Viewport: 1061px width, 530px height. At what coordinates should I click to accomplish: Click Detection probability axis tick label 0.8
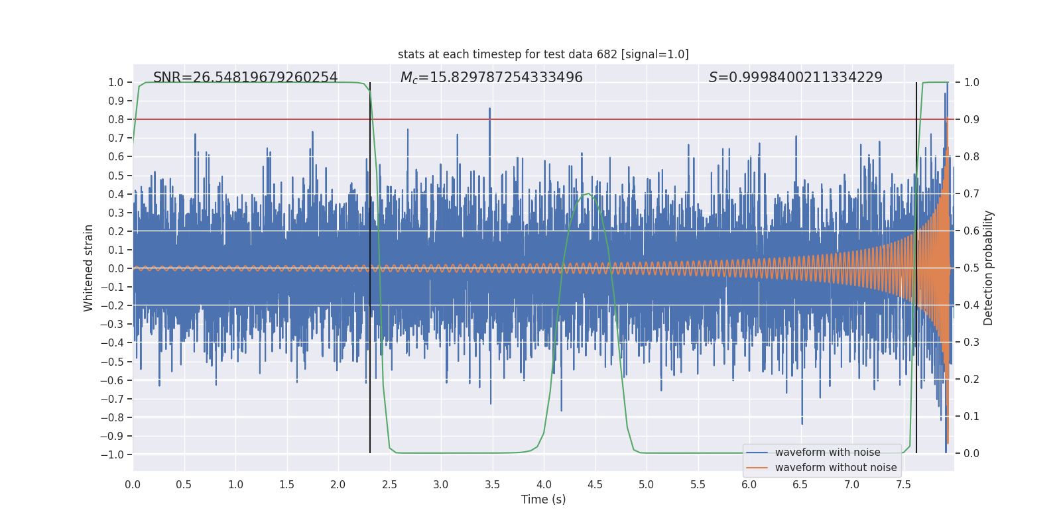pos(971,156)
